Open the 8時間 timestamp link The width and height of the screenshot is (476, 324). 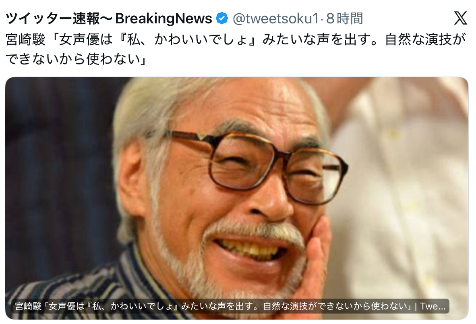coord(345,19)
